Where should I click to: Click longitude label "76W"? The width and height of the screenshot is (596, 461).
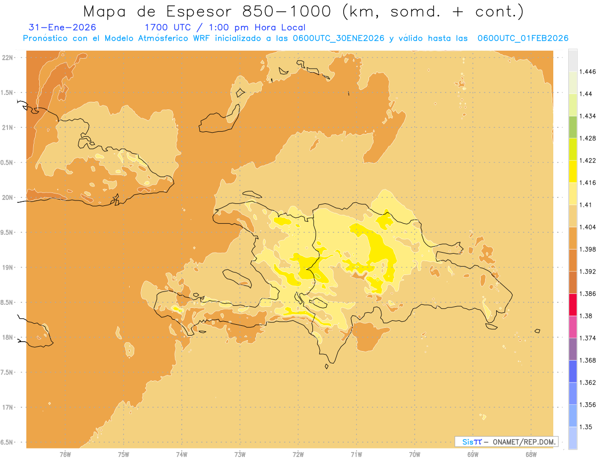click(65, 455)
